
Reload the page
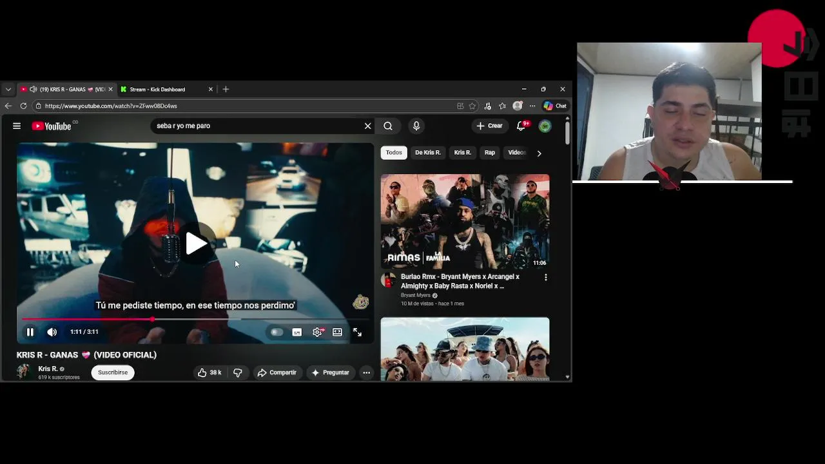pos(23,106)
